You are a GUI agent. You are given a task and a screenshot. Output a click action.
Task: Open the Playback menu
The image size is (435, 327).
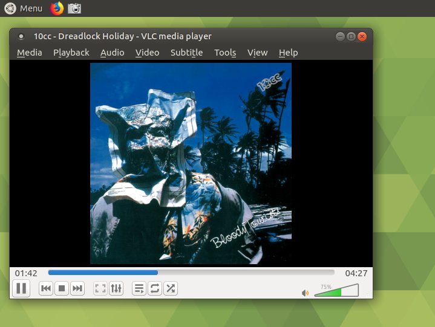coord(71,53)
